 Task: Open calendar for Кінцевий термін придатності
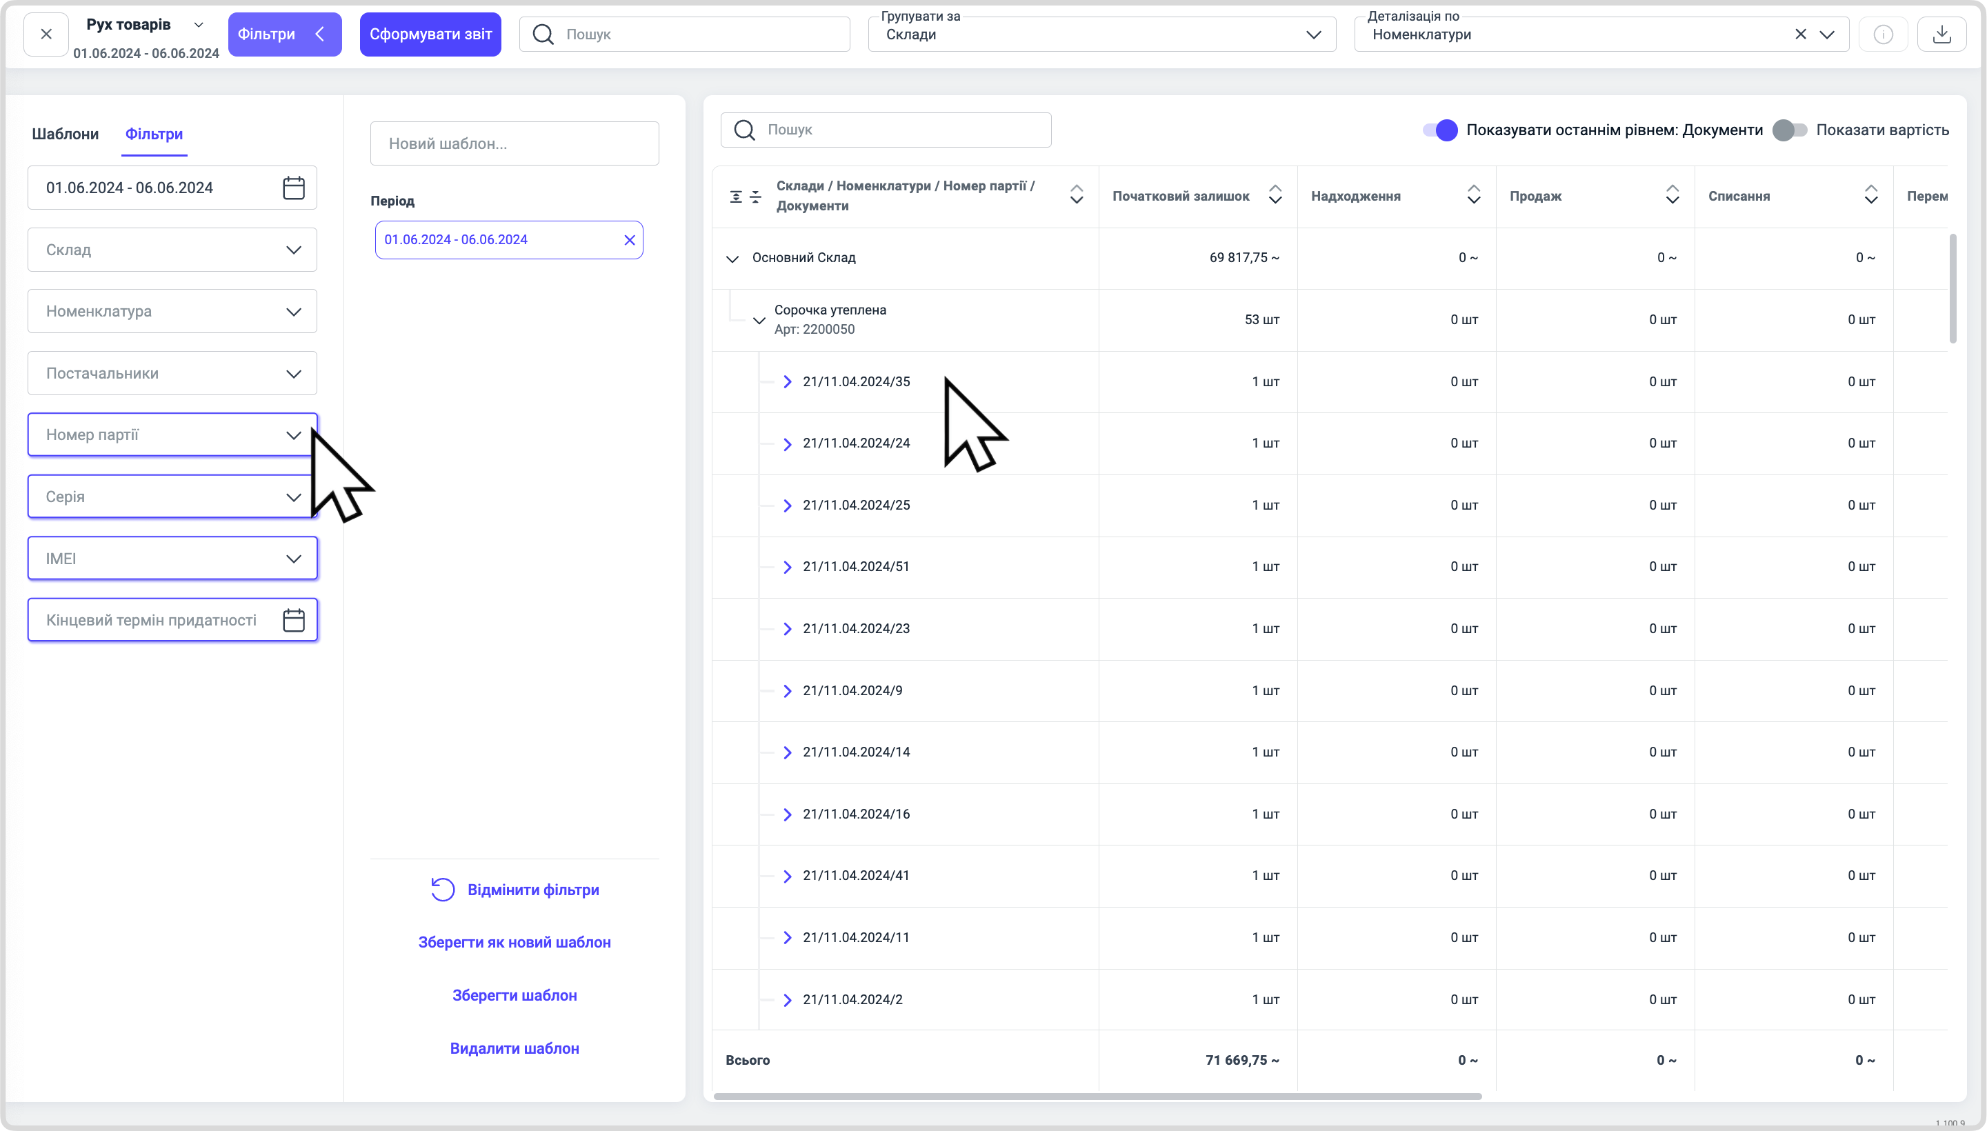(x=294, y=621)
